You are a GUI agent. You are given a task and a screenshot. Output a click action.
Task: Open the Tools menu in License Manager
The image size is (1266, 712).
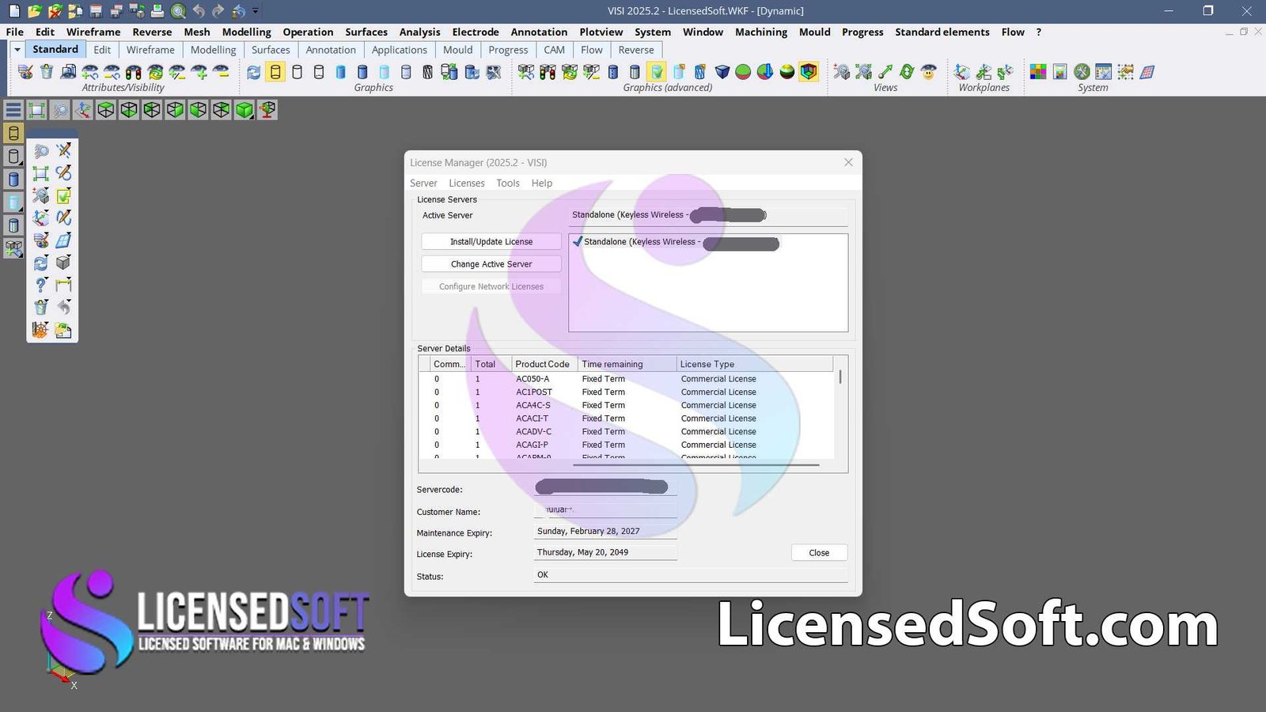508,183
